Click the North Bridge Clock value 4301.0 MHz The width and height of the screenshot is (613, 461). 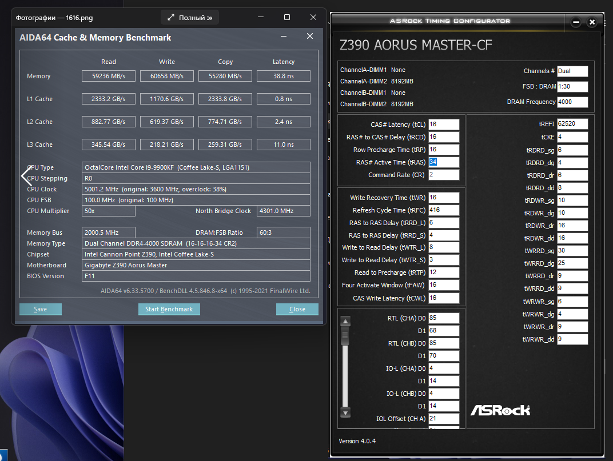(284, 211)
